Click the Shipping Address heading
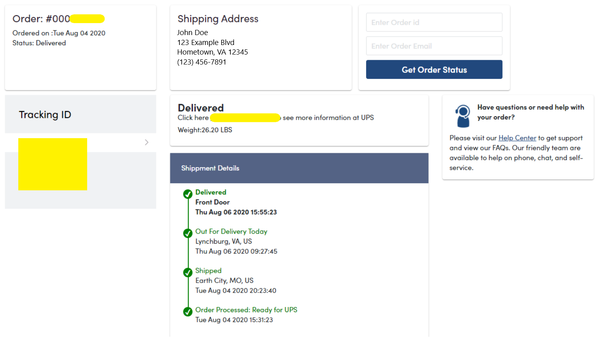The height and width of the screenshot is (350, 614). (x=218, y=19)
